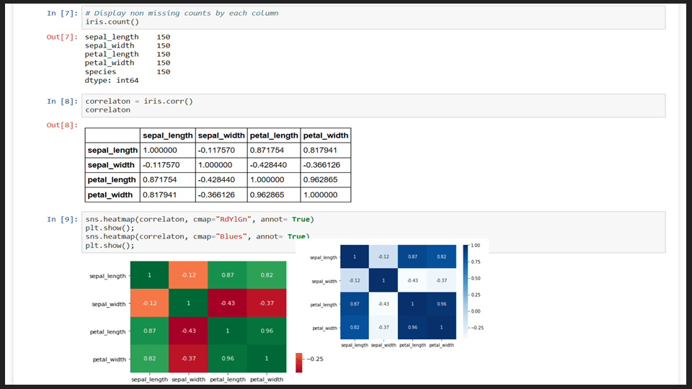Click the sepal_width row label in the table
Viewport: 692px width, 389px height.
tap(112, 165)
